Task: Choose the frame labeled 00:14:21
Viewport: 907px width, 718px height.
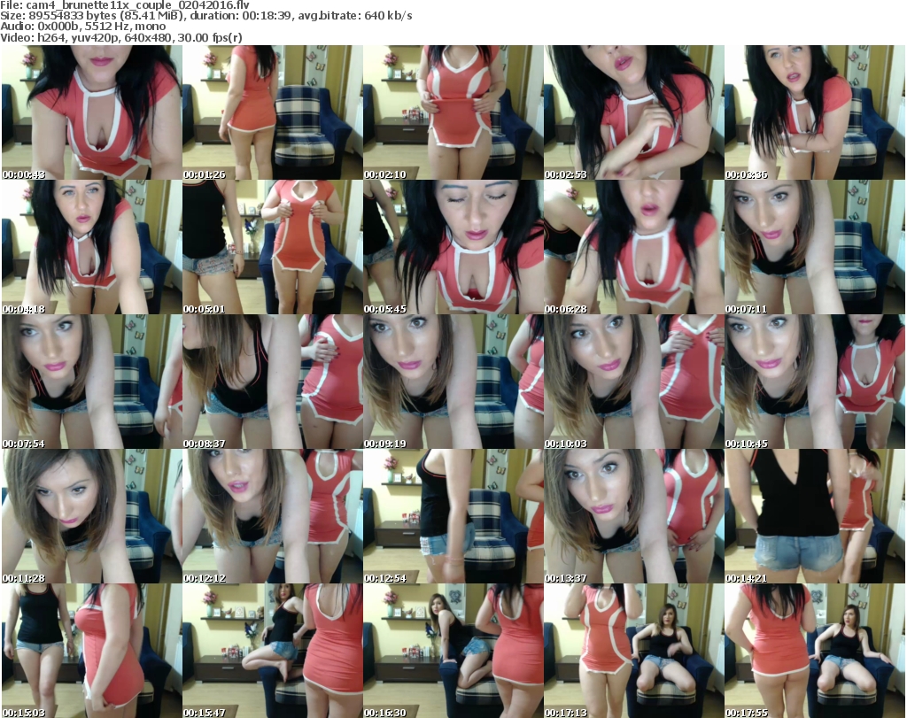Action: click(x=815, y=516)
